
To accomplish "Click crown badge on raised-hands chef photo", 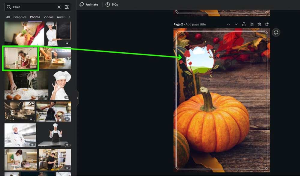I will (67, 145).
